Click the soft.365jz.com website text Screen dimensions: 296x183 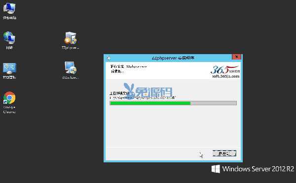coord(226,76)
